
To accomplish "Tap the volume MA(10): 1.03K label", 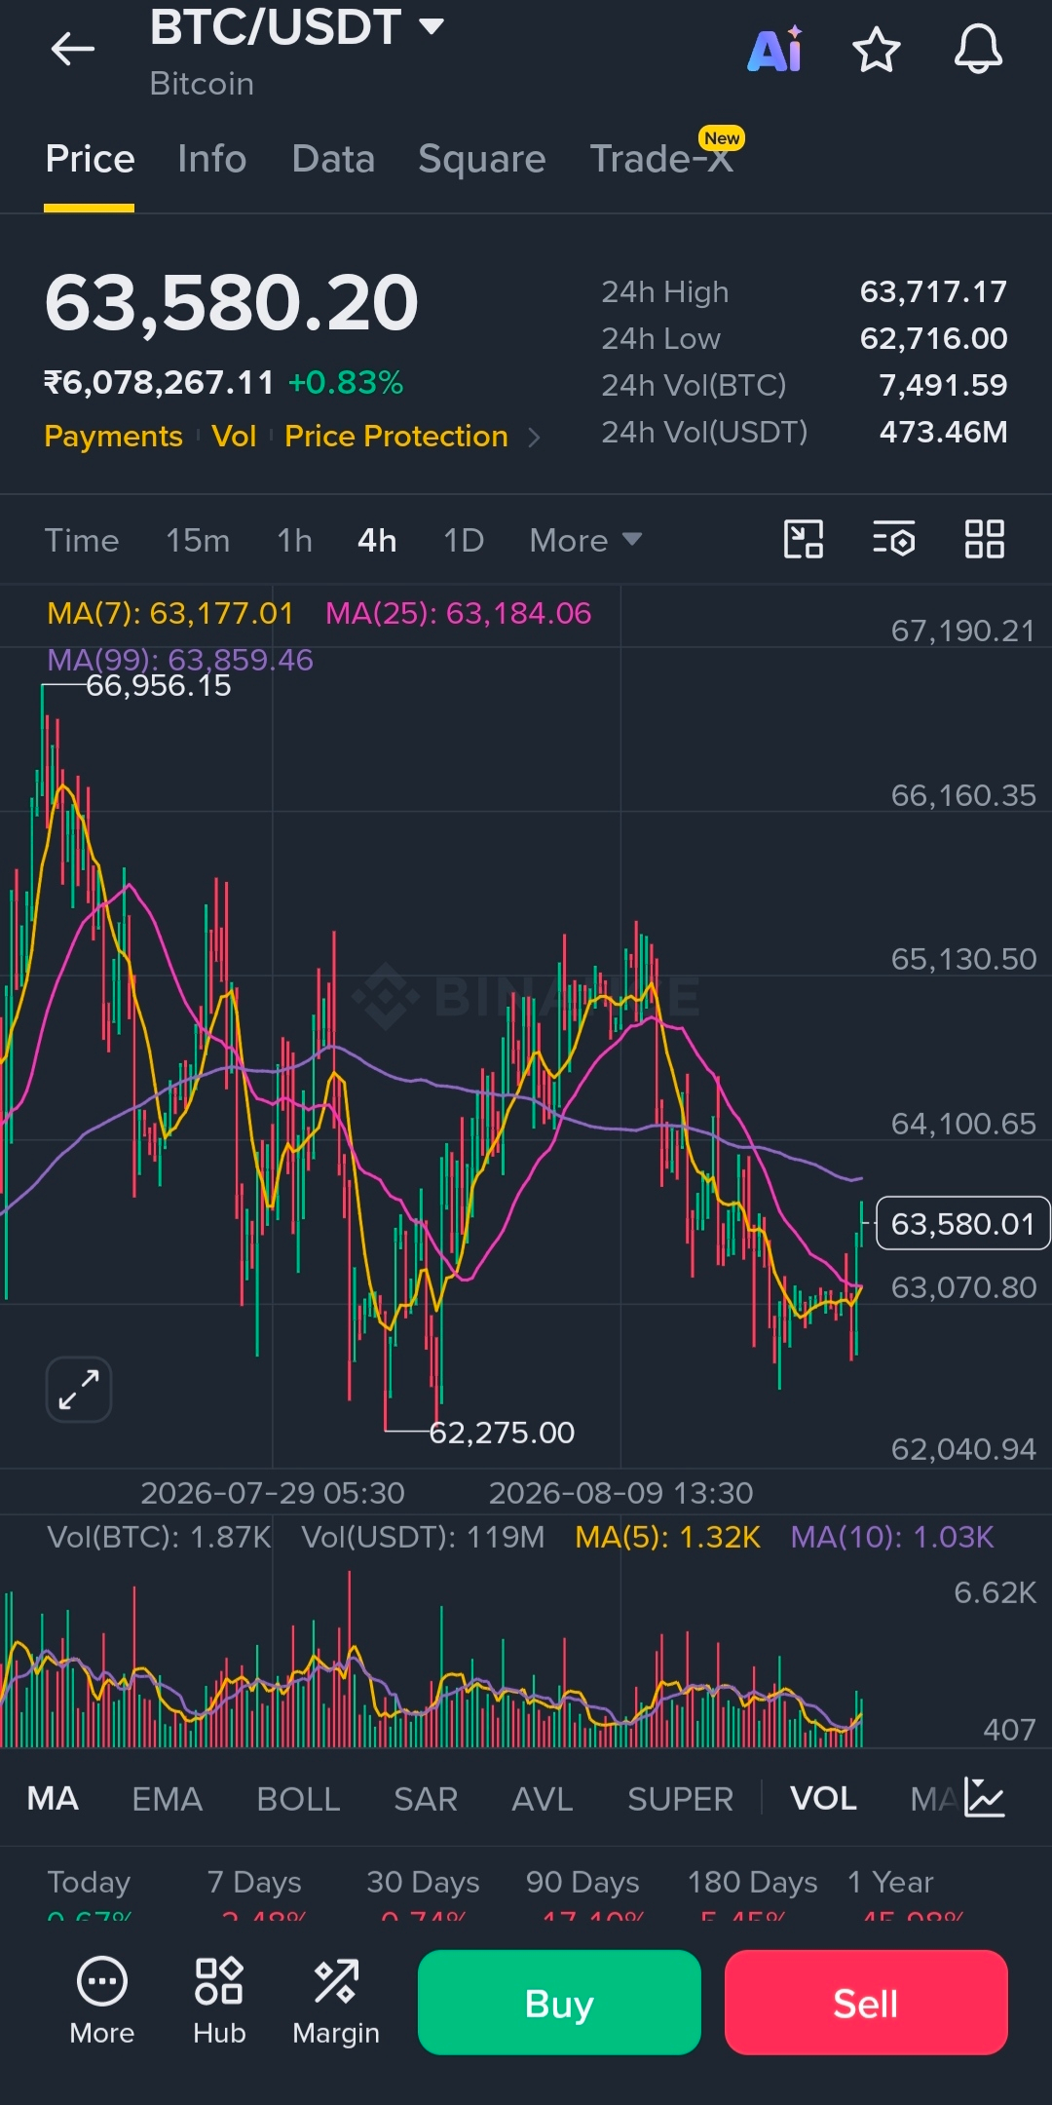I will click(892, 1537).
